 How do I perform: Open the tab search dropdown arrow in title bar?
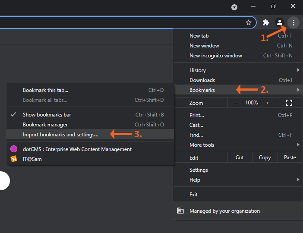tap(234, 7)
